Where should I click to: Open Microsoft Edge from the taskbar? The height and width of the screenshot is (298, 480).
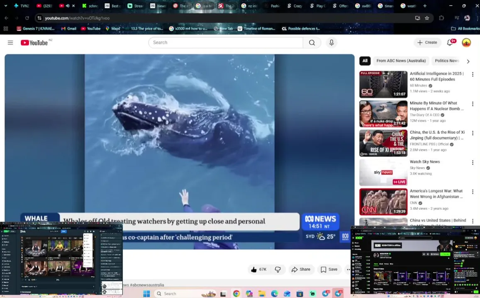pos(274,293)
